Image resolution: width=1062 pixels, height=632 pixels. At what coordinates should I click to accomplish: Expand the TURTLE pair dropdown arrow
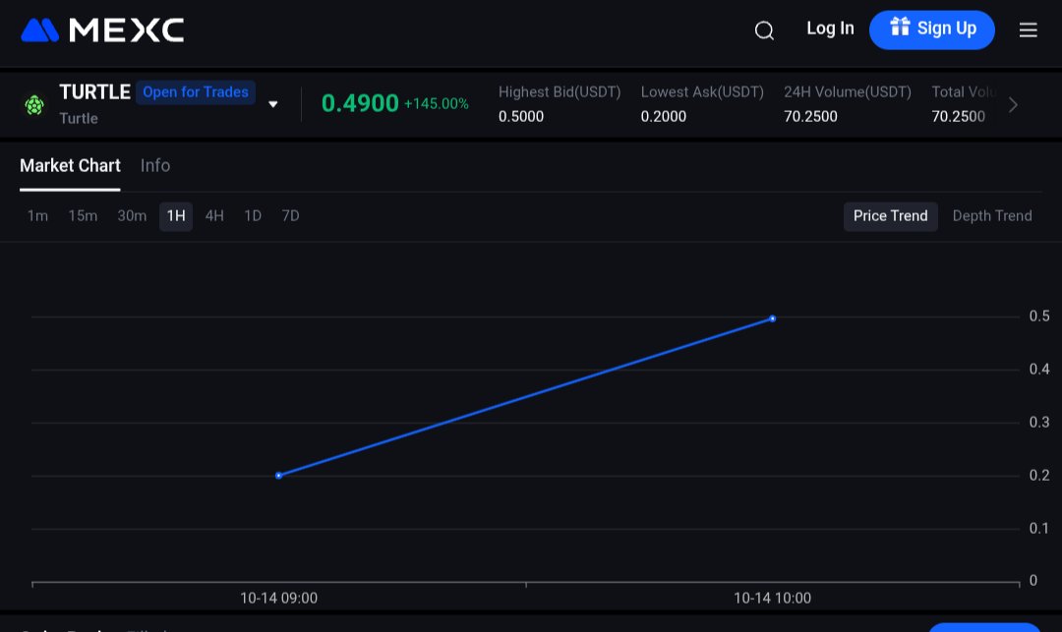point(273,104)
